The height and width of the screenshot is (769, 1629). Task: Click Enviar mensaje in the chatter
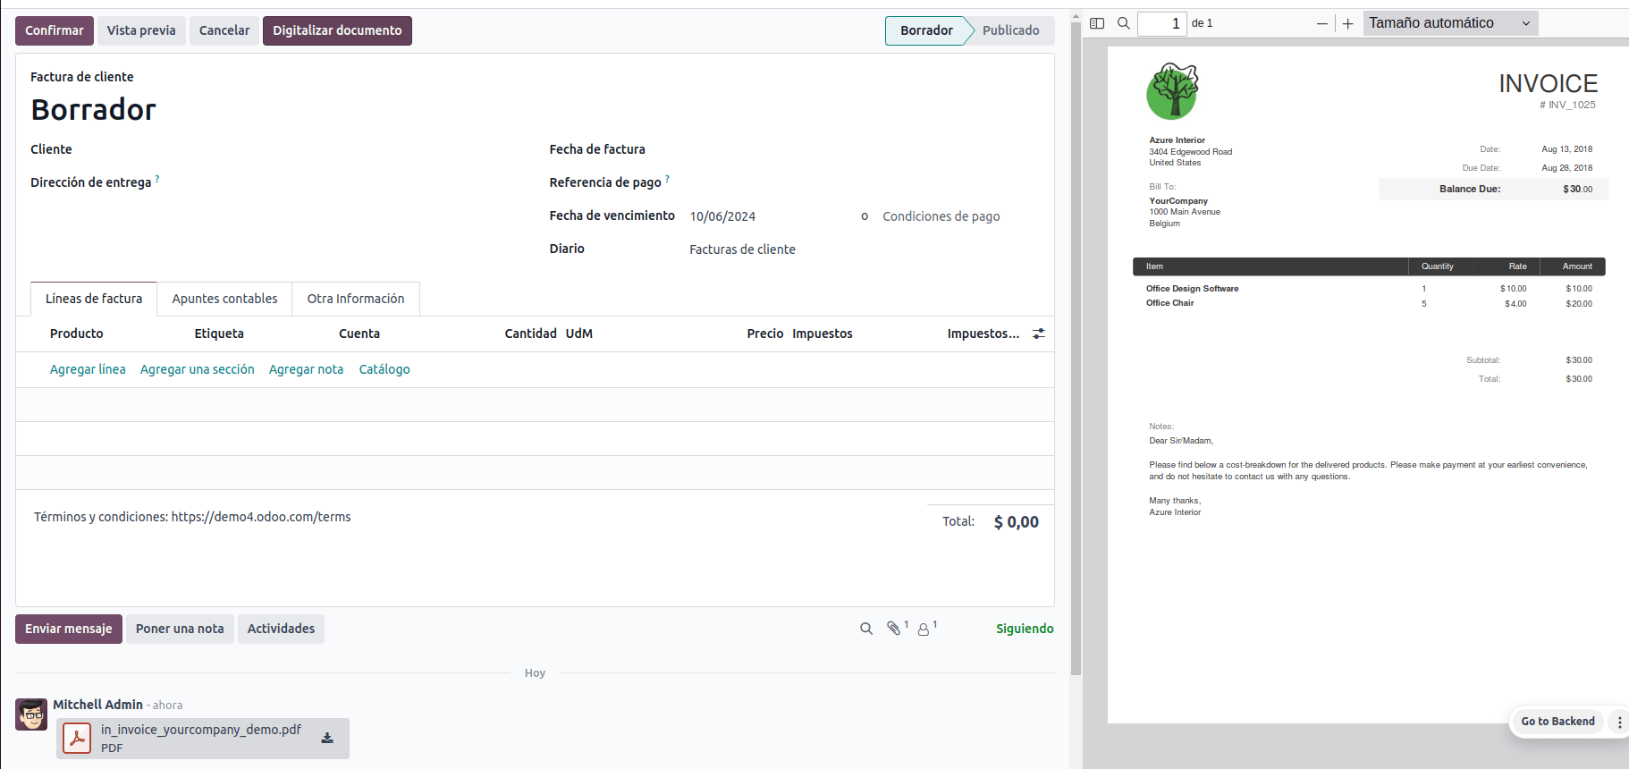click(x=69, y=629)
